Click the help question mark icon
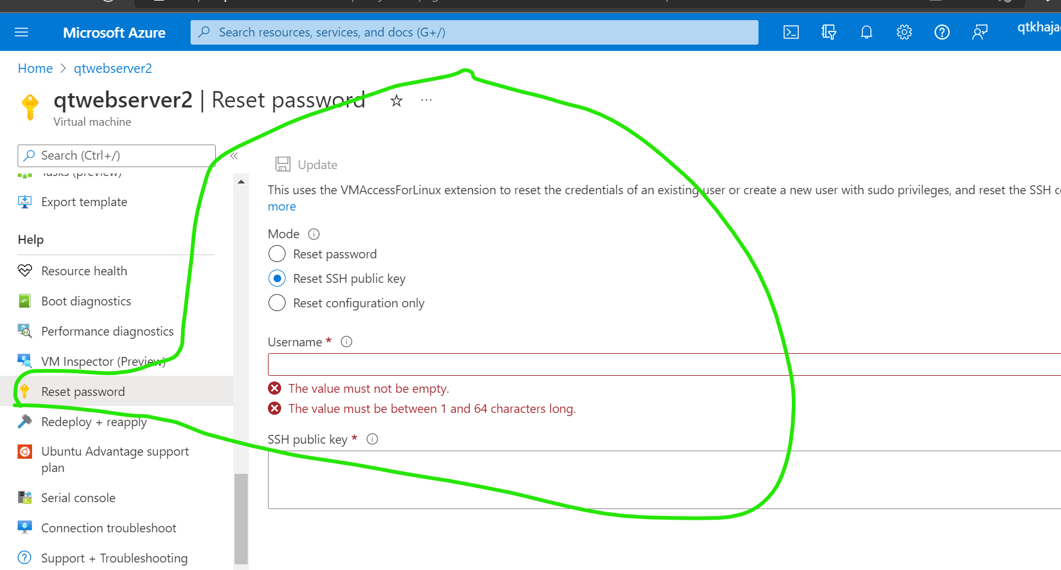This screenshot has width=1061, height=570. (x=942, y=32)
